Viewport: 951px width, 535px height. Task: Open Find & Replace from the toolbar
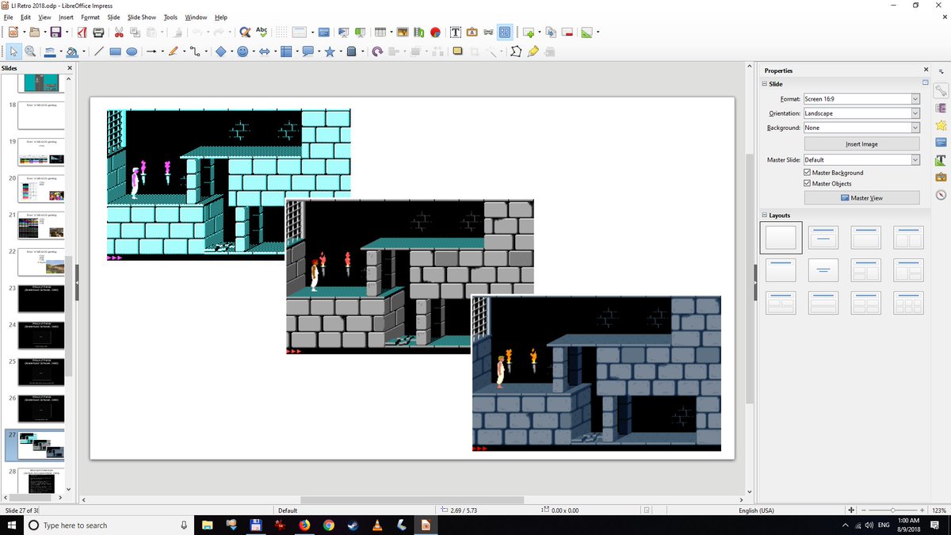pyautogui.click(x=244, y=32)
